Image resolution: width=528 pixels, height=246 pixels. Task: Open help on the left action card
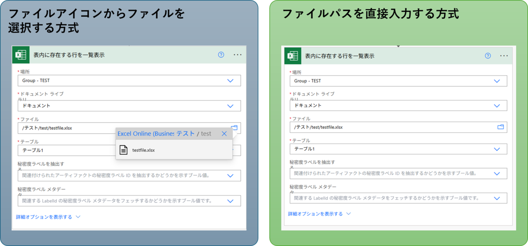coord(221,55)
